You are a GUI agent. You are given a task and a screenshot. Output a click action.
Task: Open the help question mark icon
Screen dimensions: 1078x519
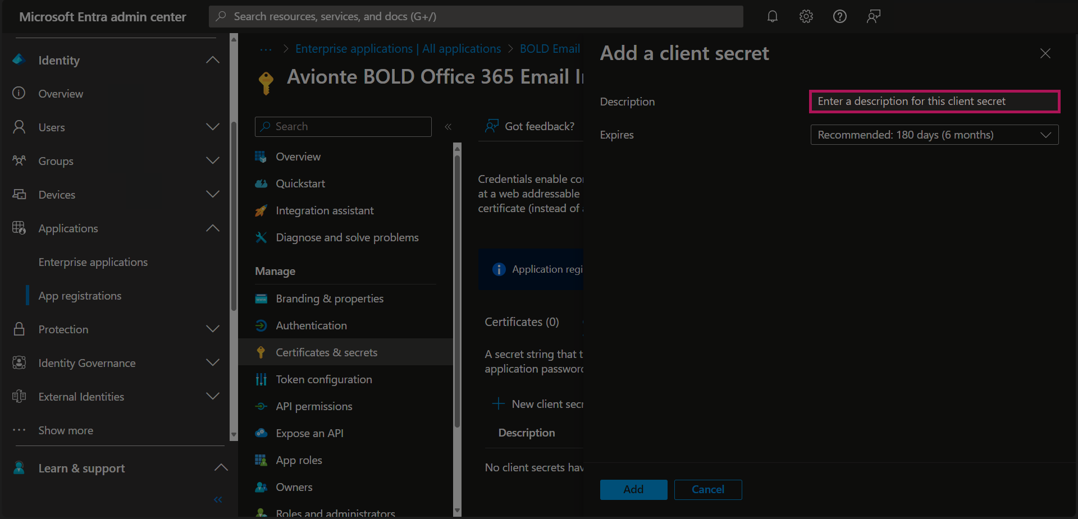(840, 16)
